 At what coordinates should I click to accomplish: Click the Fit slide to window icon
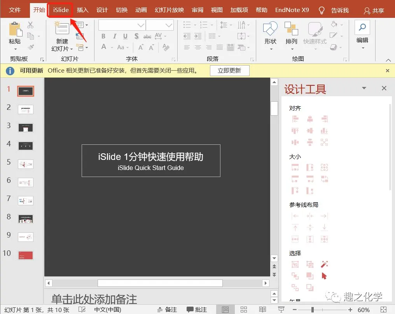pos(383,309)
